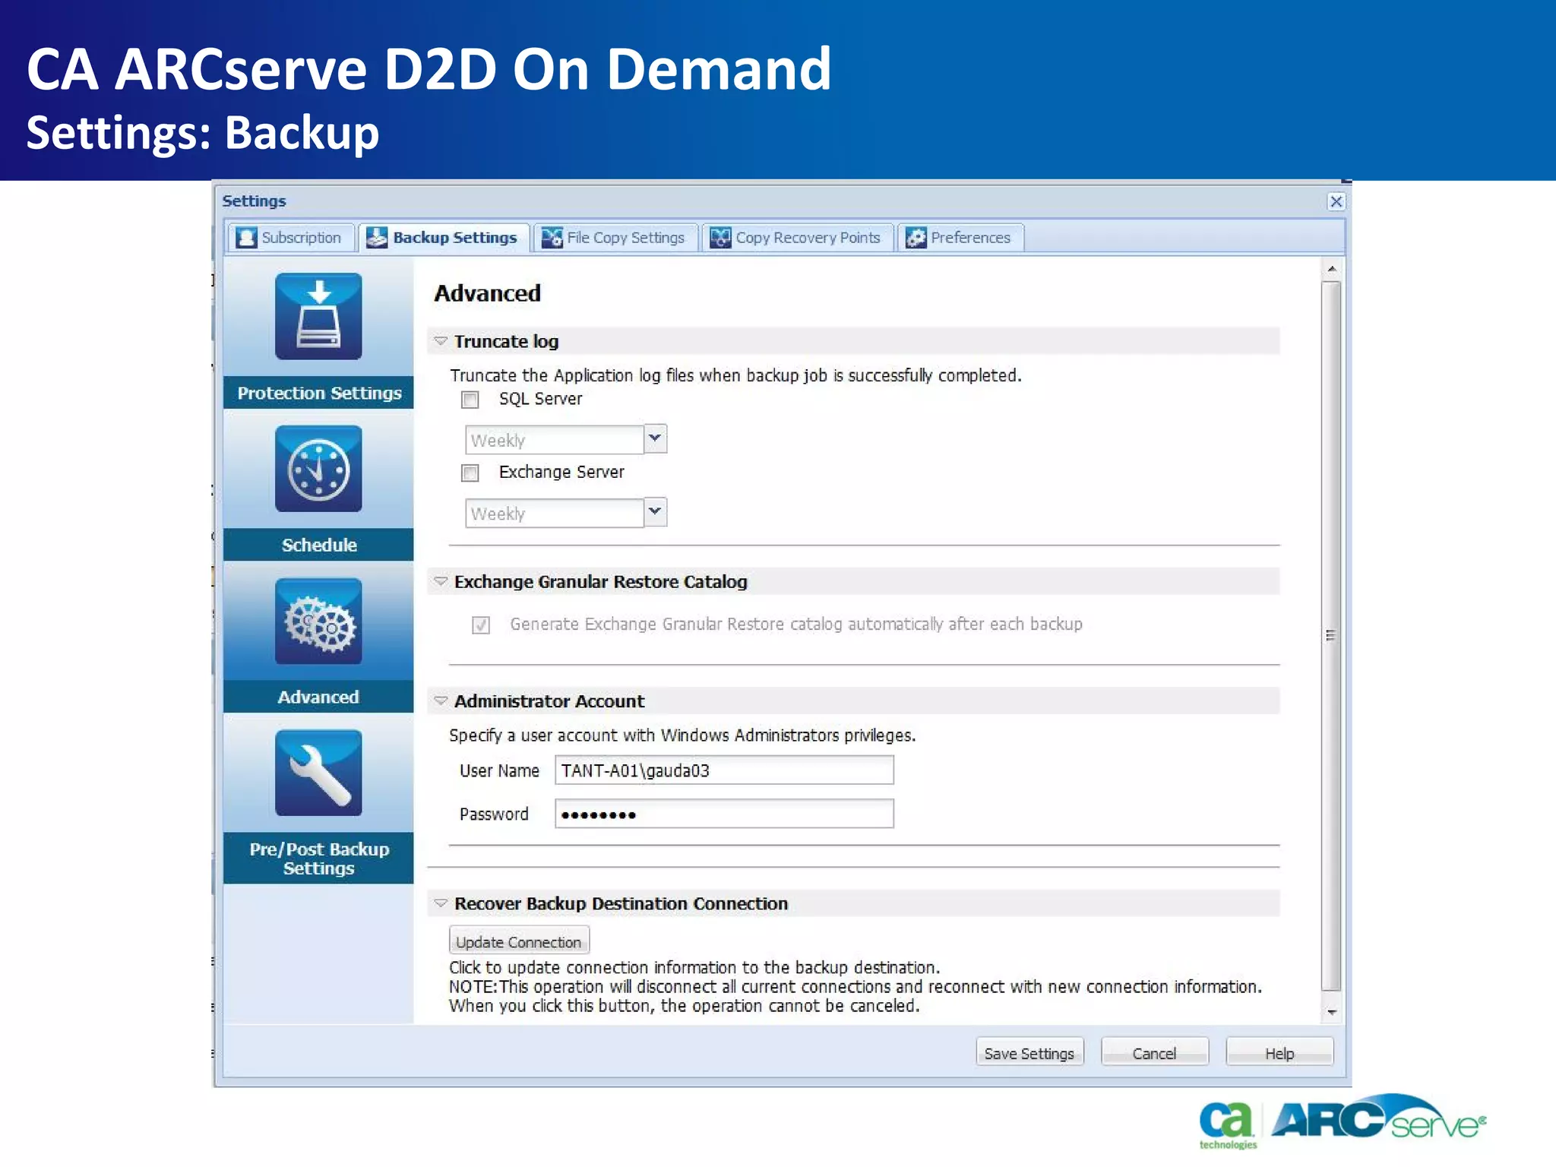Collapse Exchange Granular Restore Catalog section

[441, 581]
